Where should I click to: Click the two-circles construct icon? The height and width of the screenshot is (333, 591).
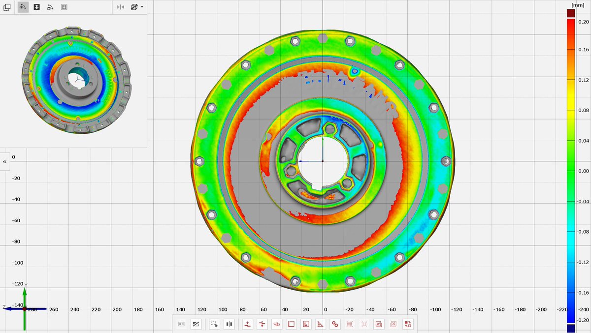coord(335,324)
